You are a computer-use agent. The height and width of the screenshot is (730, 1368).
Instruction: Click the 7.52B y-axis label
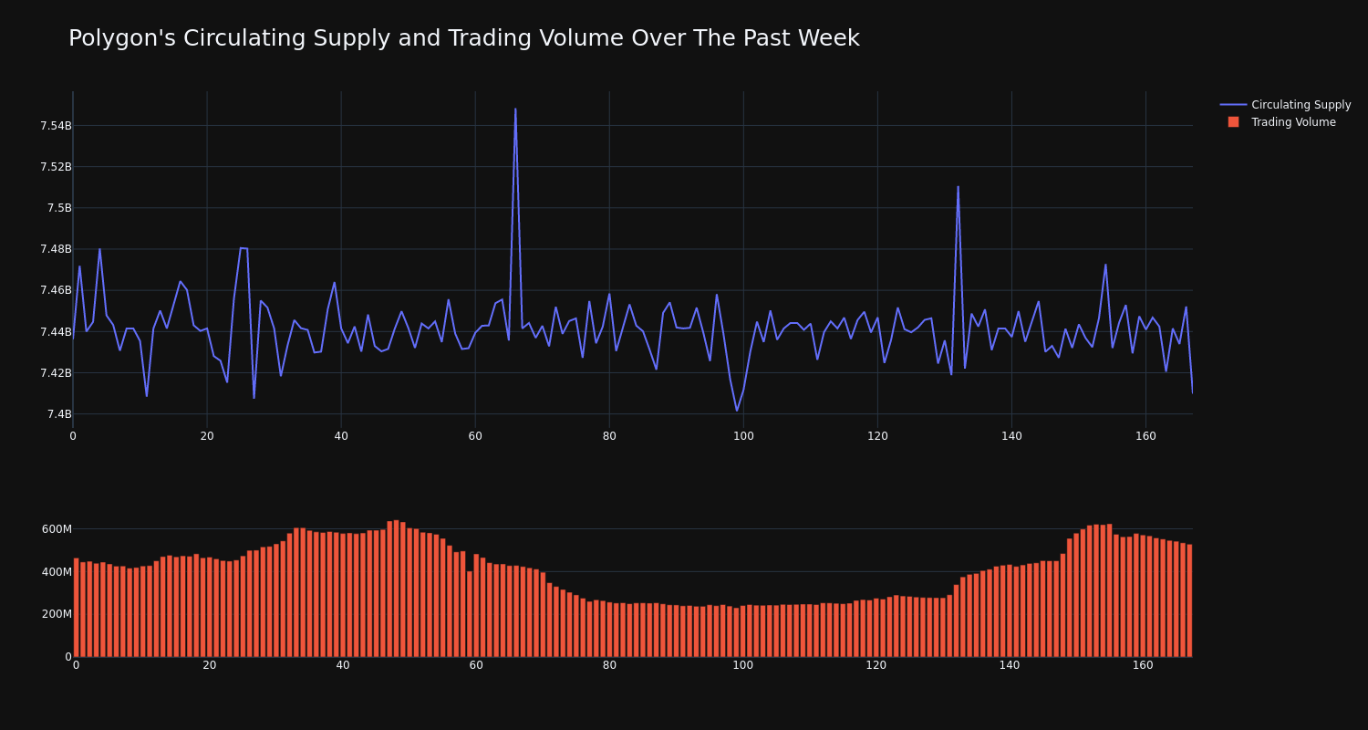click(x=56, y=167)
